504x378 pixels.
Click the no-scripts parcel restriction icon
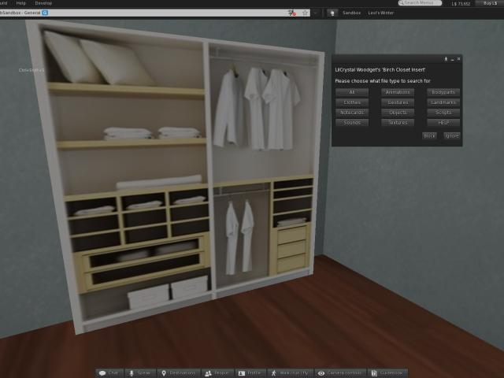point(292,13)
